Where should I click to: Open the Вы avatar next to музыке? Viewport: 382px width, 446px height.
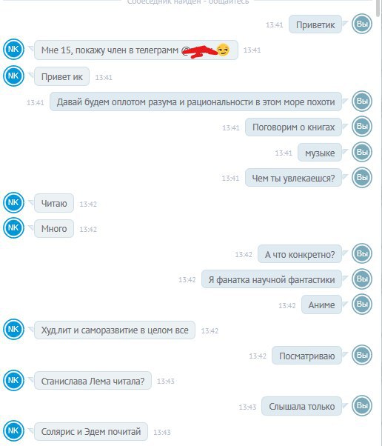362,152
